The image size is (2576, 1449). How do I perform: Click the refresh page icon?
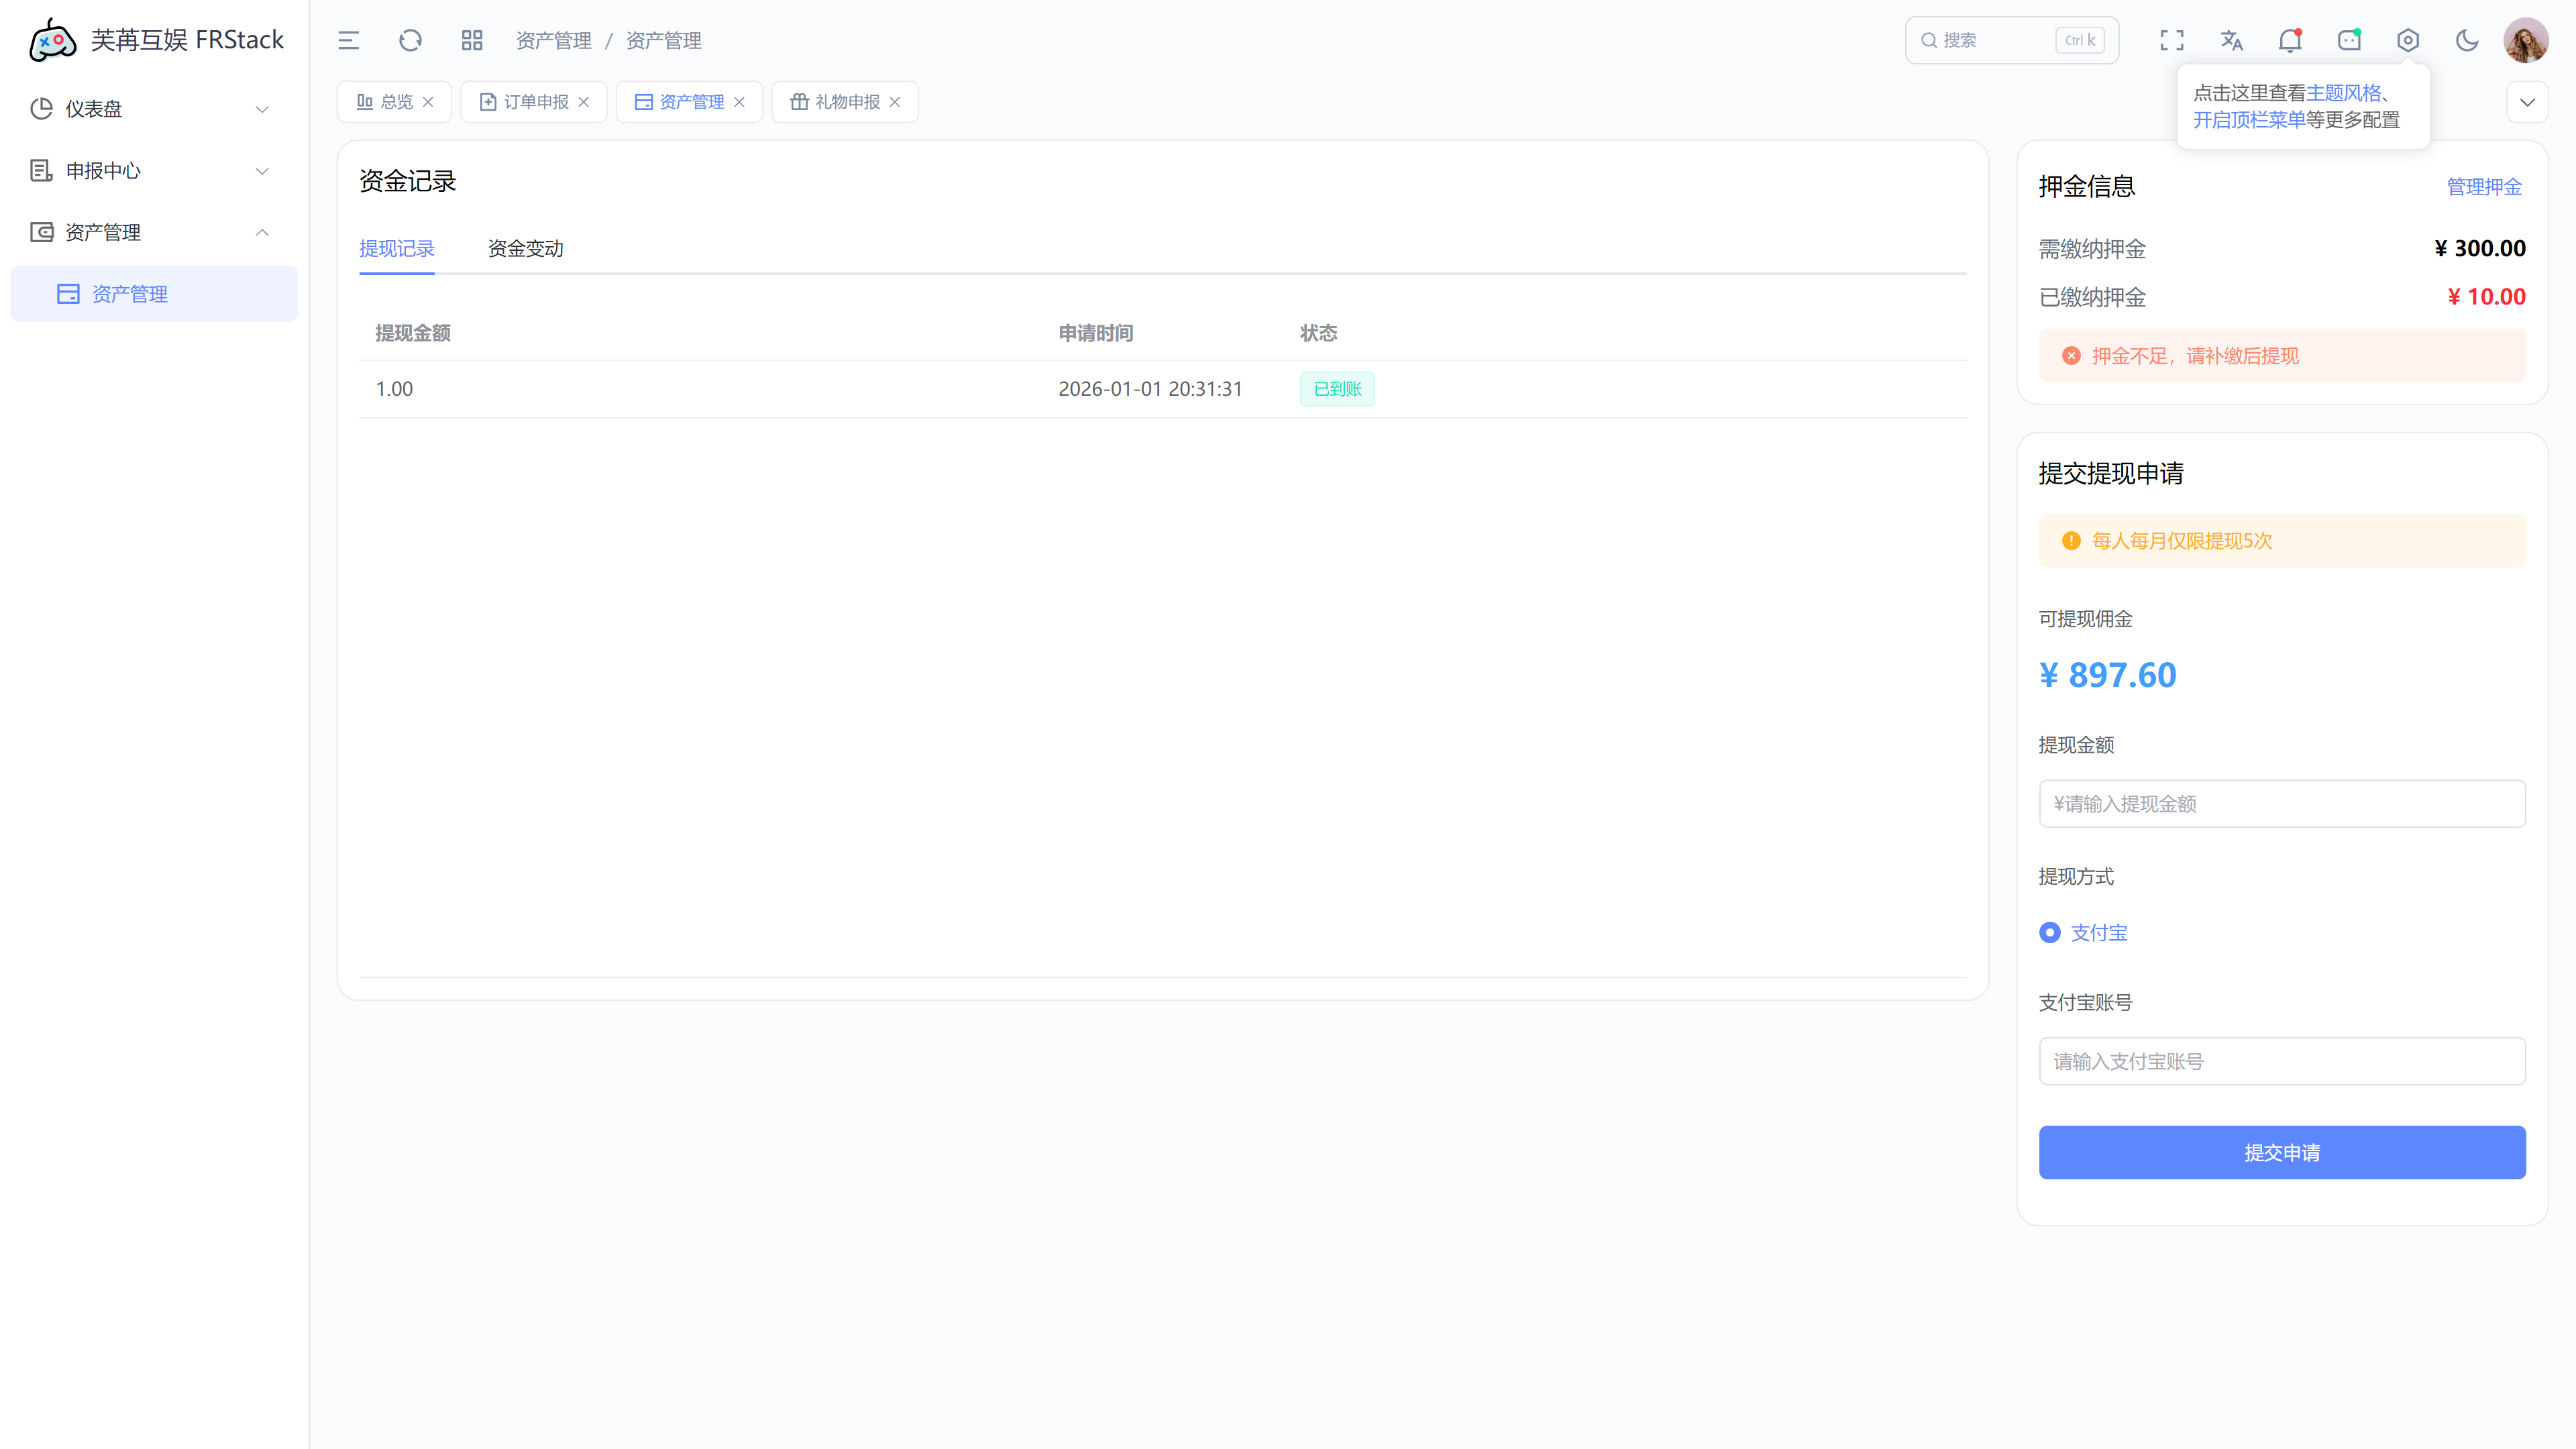pyautogui.click(x=410, y=40)
